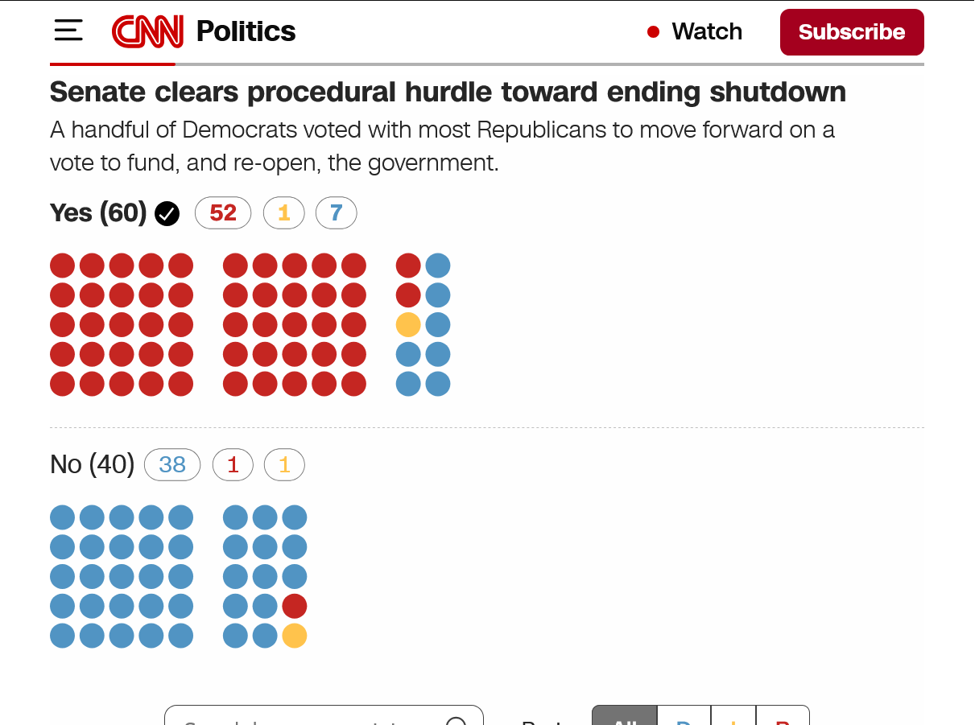
Task: Click the black checkmark beside Yes (60)
Action: [x=167, y=214]
